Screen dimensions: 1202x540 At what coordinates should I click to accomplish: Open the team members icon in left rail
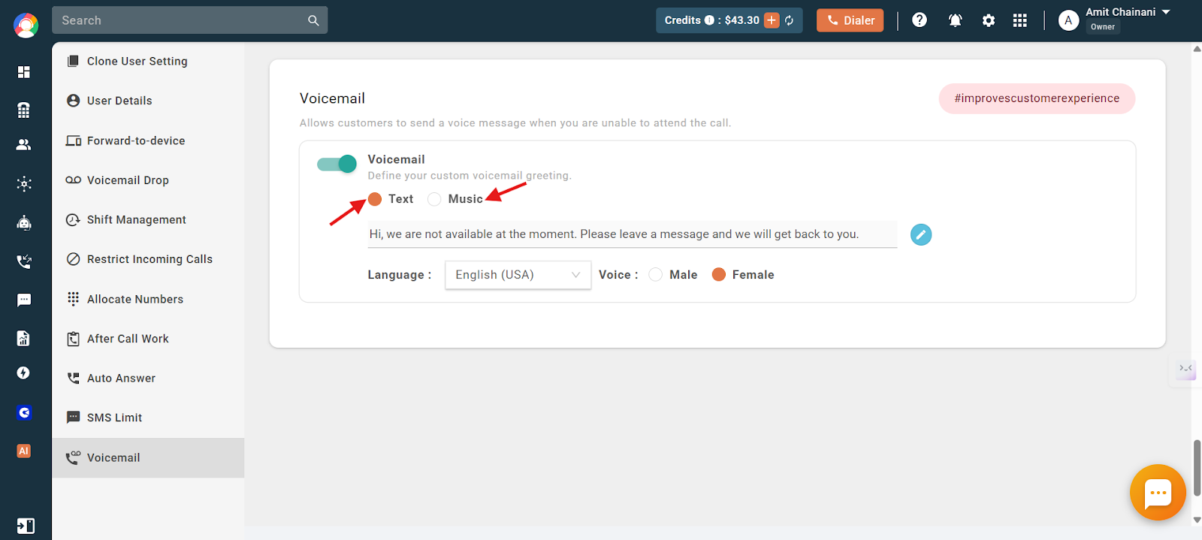(24, 145)
